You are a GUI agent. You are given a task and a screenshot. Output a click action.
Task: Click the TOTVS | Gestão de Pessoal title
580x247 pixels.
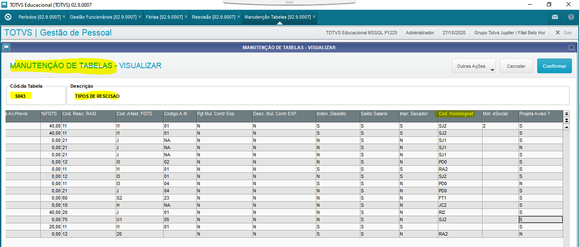click(58, 33)
